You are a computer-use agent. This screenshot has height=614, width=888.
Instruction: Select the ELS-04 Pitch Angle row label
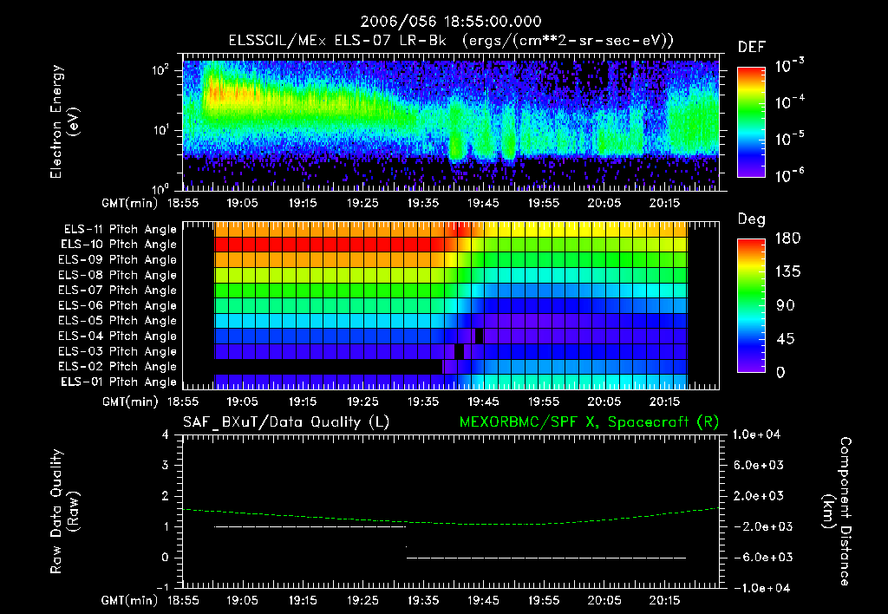[x=118, y=336]
